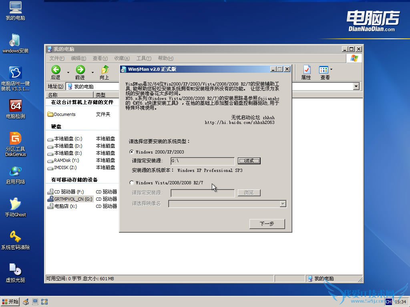The height and width of the screenshot is (307, 410).
Task: Open the address bar dropdown arrow
Action: pos(356,86)
